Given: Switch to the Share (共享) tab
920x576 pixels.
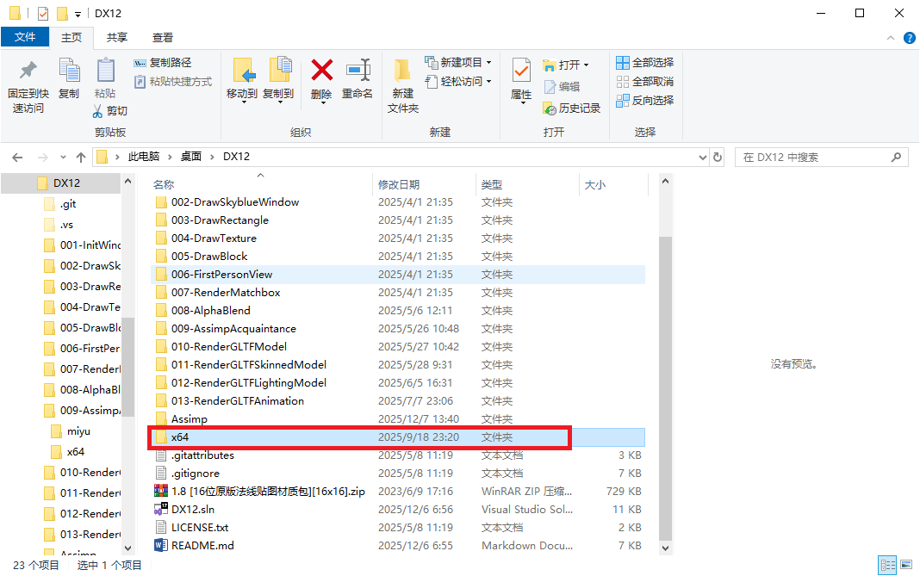Looking at the screenshot, I should point(117,38).
